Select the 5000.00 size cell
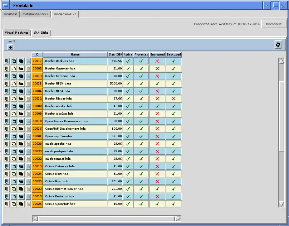This screenshot has height=226, width=289. 115,84
